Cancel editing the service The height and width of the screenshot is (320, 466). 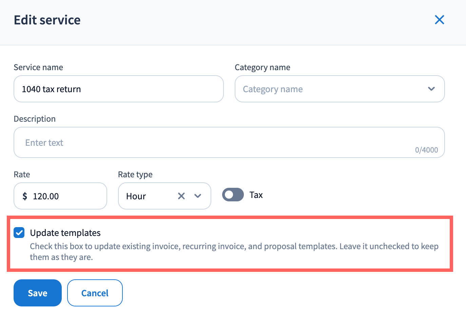pyautogui.click(x=95, y=293)
